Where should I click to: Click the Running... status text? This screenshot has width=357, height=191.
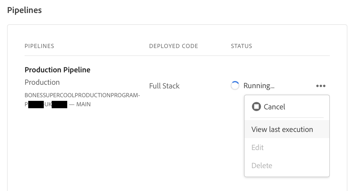point(259,86)
